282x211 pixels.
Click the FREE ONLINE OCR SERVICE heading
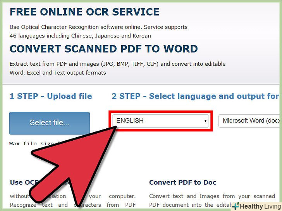[x=84, y=12]
